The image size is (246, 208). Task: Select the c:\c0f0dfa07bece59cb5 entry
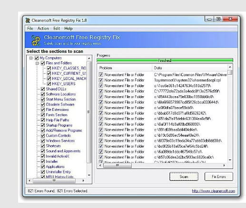[174, 108]
